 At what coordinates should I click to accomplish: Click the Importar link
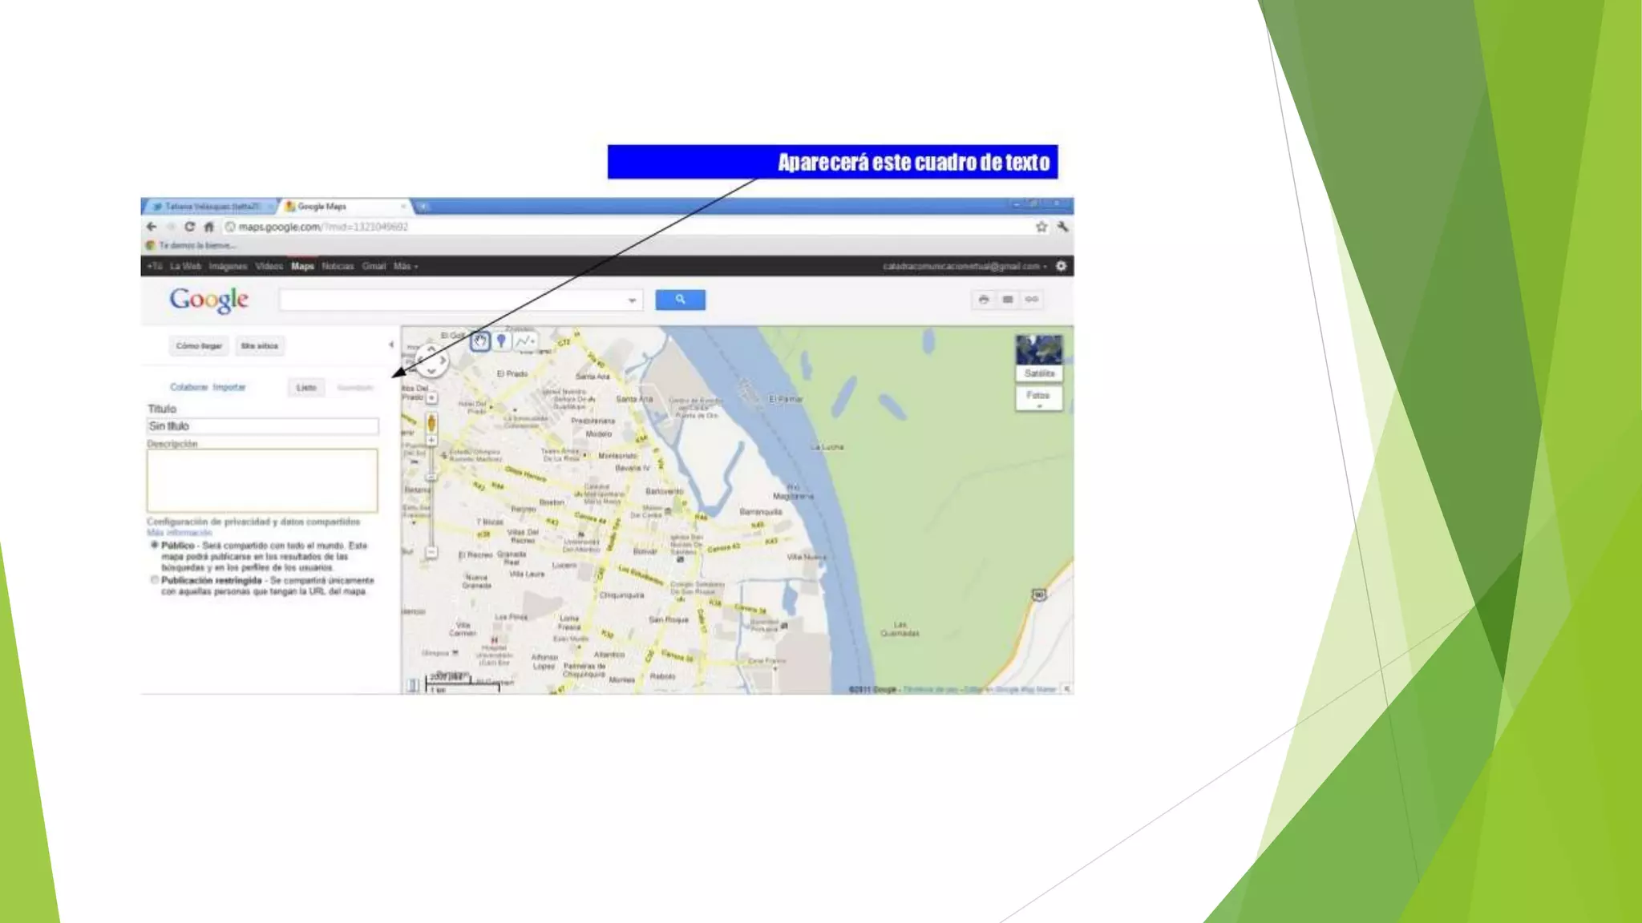[229, 387]
